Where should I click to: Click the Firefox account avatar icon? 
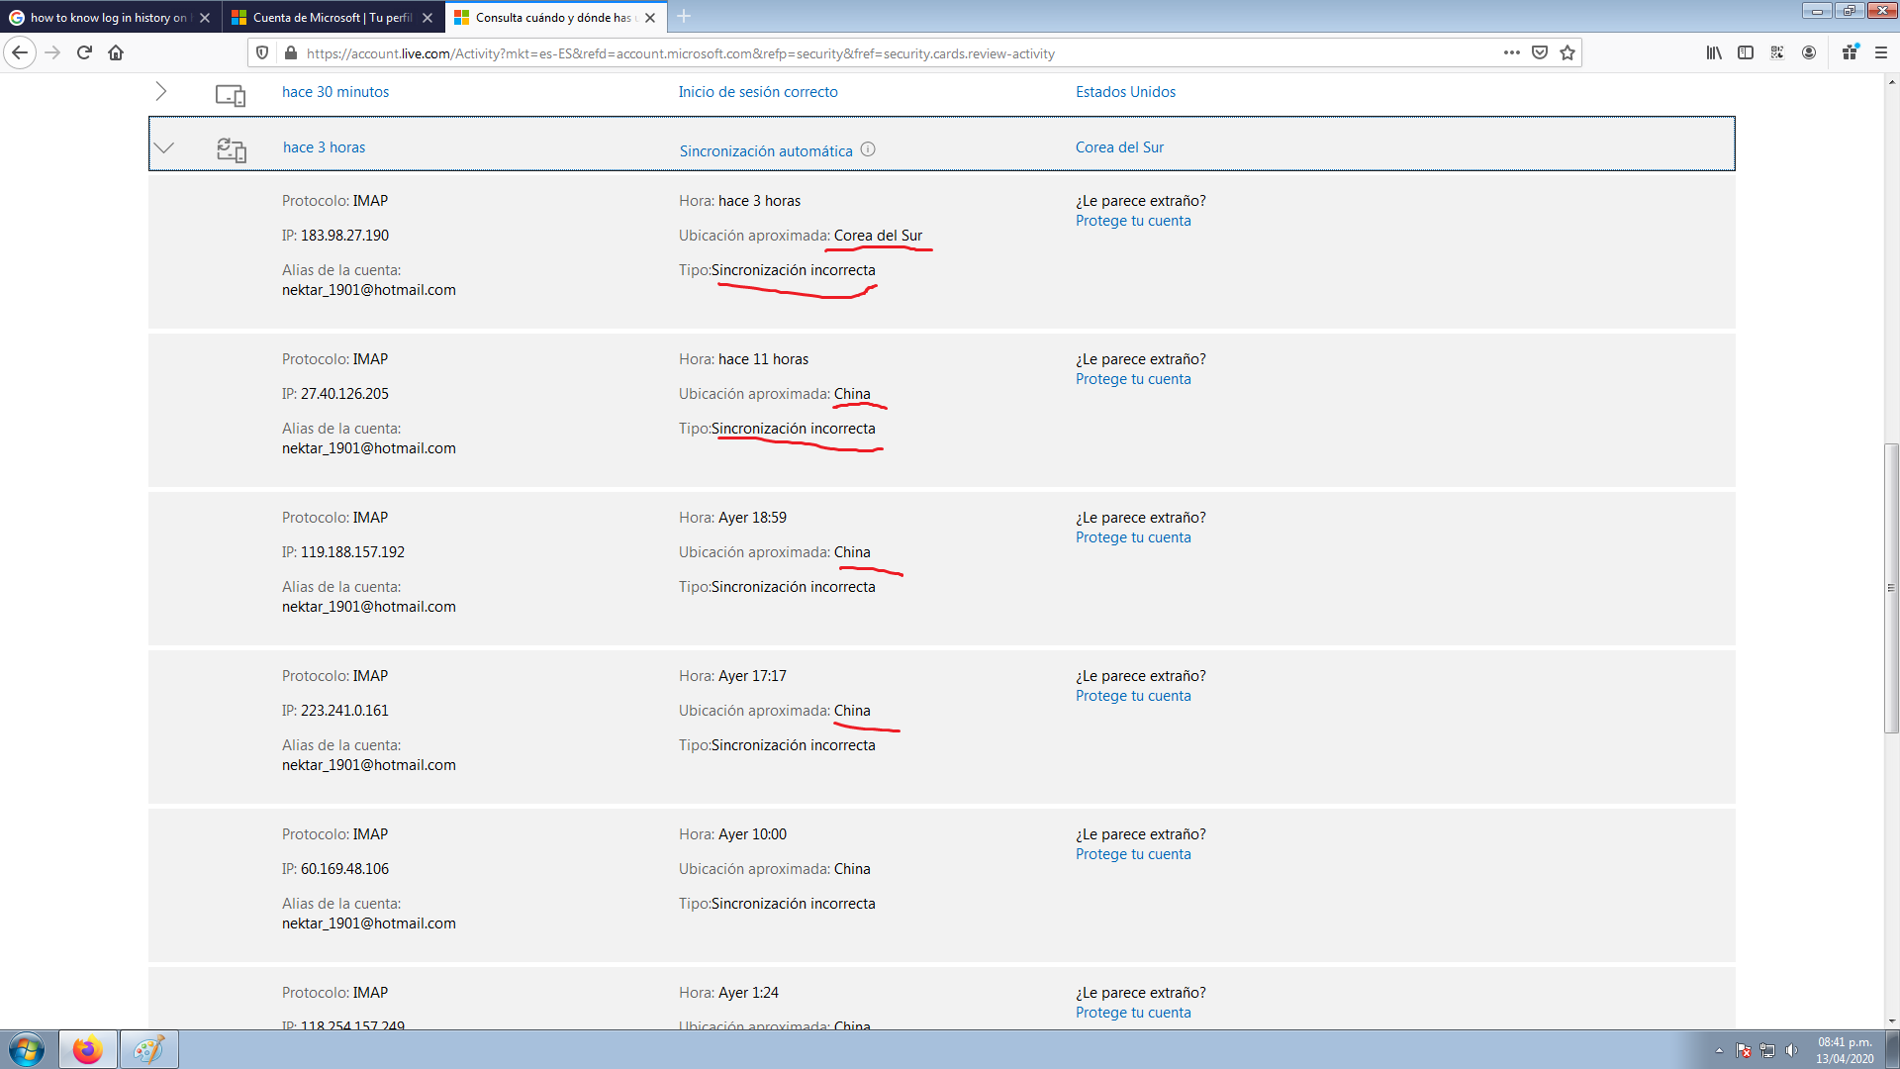point(1809,53)
